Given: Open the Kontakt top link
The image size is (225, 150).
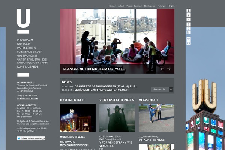Looking at the screenshot, I should (x=112, y=6).
